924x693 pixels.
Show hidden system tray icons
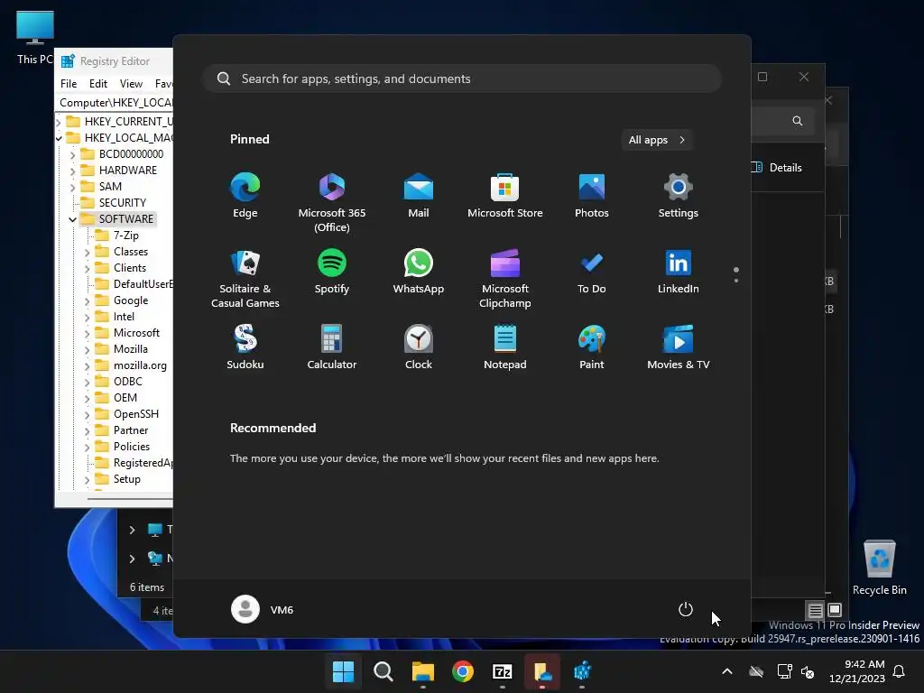click(x=727, y=671)
